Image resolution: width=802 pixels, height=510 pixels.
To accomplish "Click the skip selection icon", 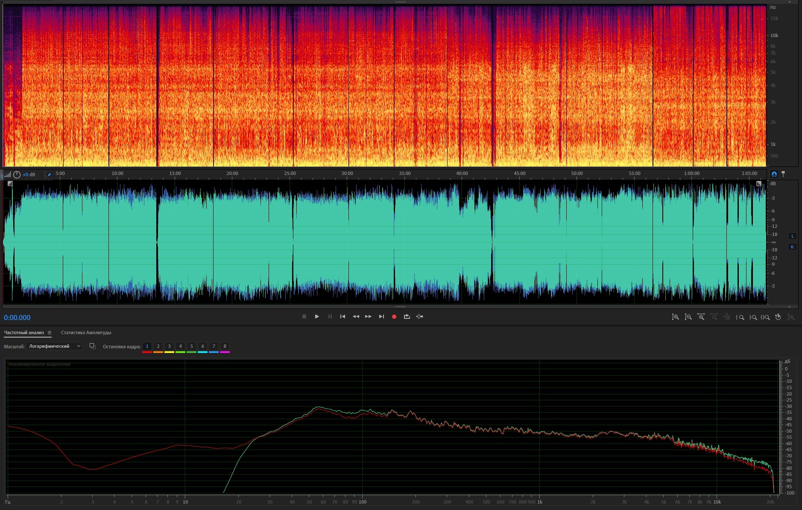I will pos(420,317).
